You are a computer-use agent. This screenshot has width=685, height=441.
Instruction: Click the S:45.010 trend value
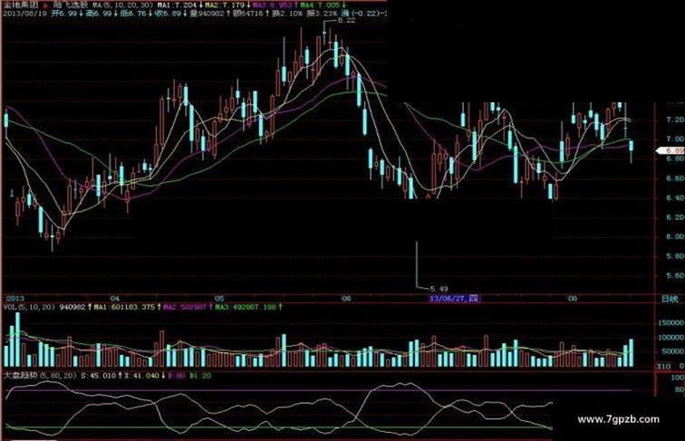98,376
